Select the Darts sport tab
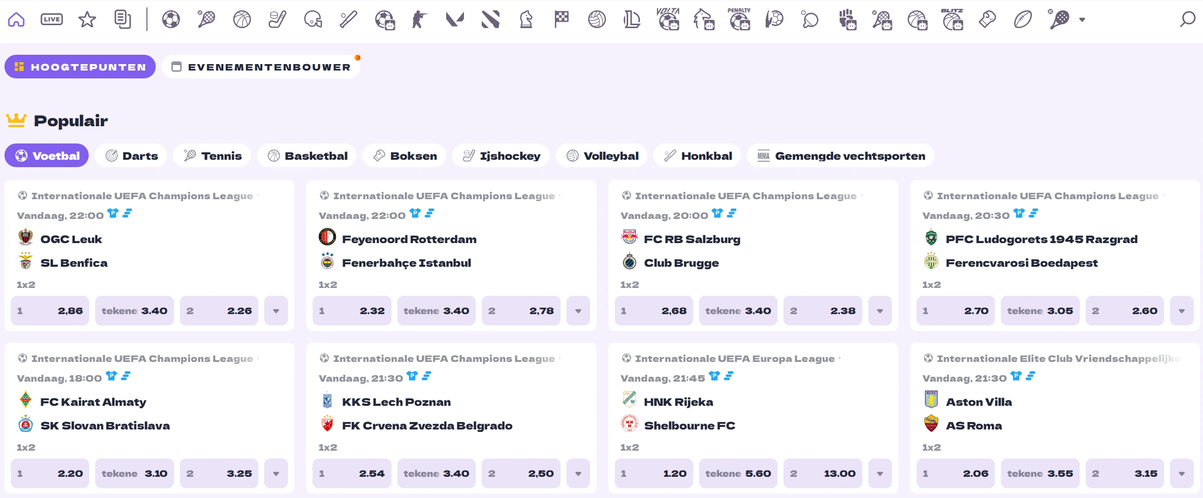 [131, 156]
